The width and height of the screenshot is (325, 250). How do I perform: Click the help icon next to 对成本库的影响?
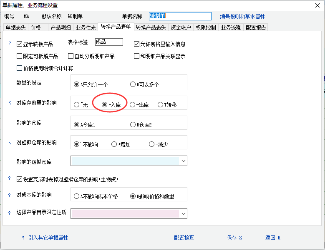point(10,195)
